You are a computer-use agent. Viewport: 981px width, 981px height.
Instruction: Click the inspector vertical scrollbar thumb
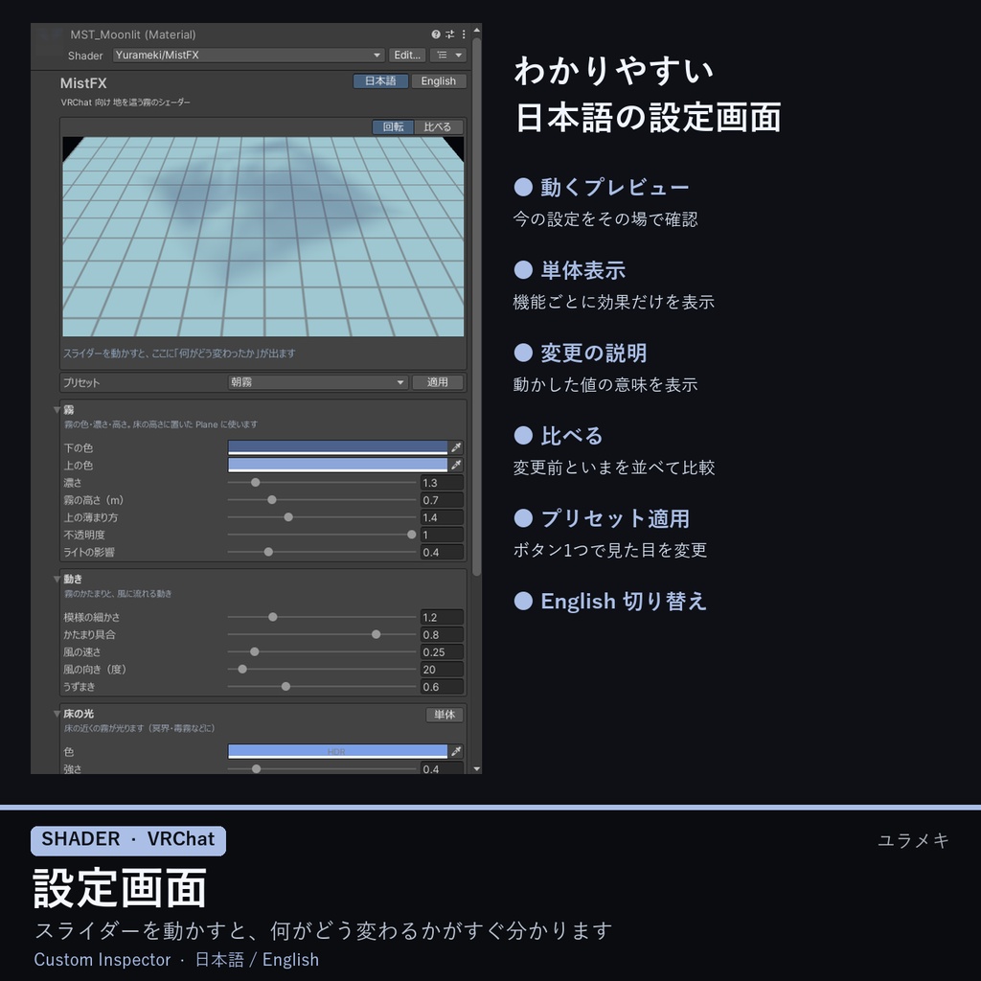477,307
